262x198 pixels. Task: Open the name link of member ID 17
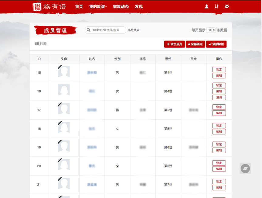tap(92, 110)
